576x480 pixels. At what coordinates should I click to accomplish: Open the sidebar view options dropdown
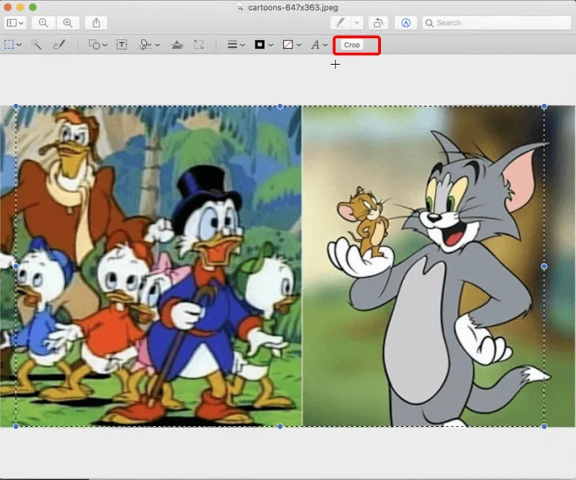point(15,23)
